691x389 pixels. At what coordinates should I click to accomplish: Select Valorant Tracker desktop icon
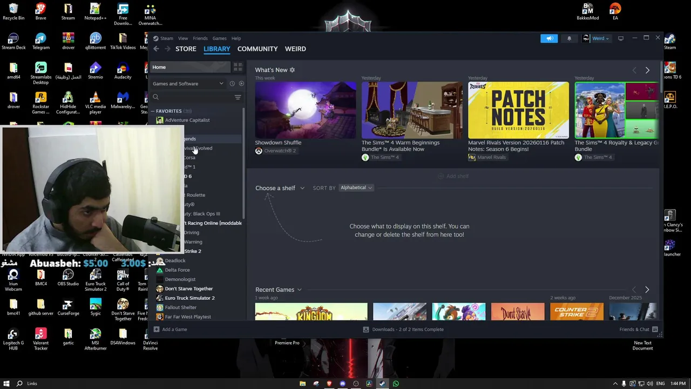[x=40, y=339]
